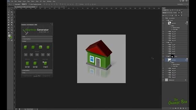Collapse the topmost layer group

[x=165, y=18]
